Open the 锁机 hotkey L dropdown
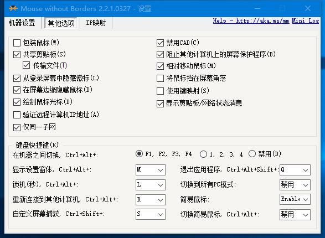Screen dimensions: 325x238 click(x=151, y=184)
